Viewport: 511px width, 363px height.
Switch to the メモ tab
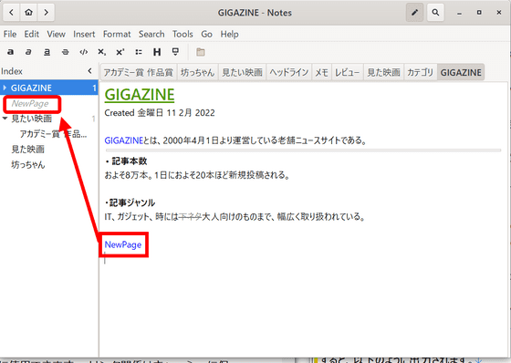point(321,72)
